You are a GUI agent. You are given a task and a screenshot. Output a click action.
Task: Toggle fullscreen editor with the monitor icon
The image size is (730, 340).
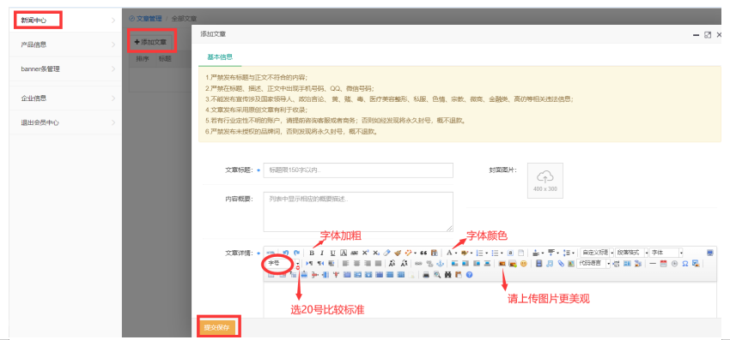(710, 253)
